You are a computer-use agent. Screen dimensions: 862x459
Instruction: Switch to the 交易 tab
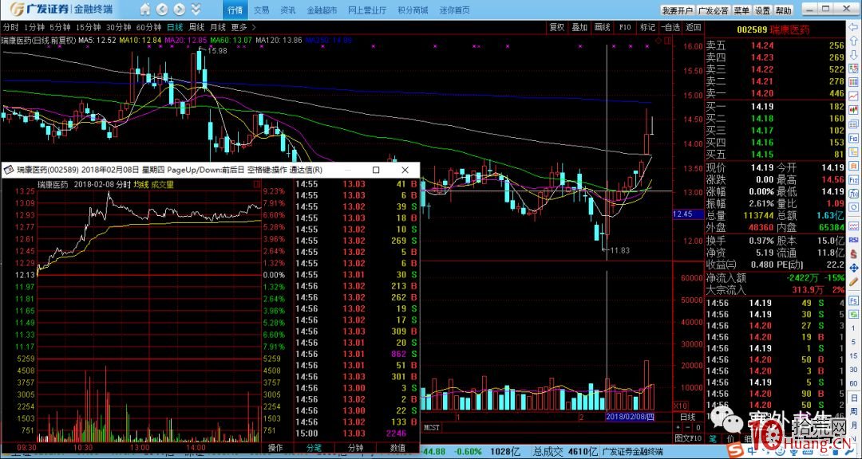point(262,10)
